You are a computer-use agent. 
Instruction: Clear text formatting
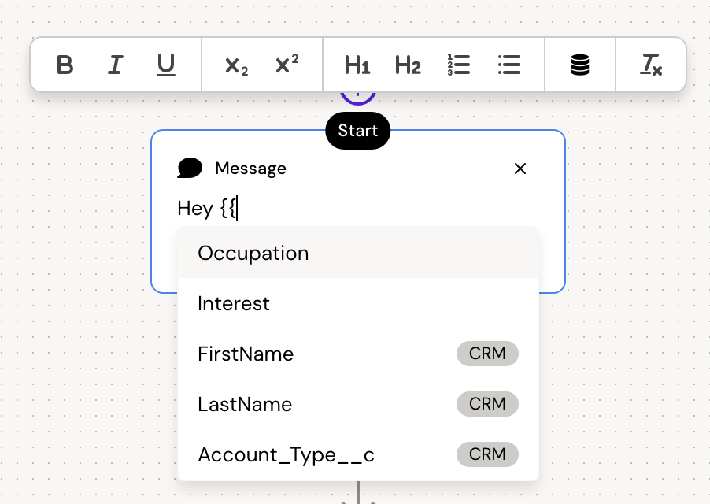[x=651, y=65]
